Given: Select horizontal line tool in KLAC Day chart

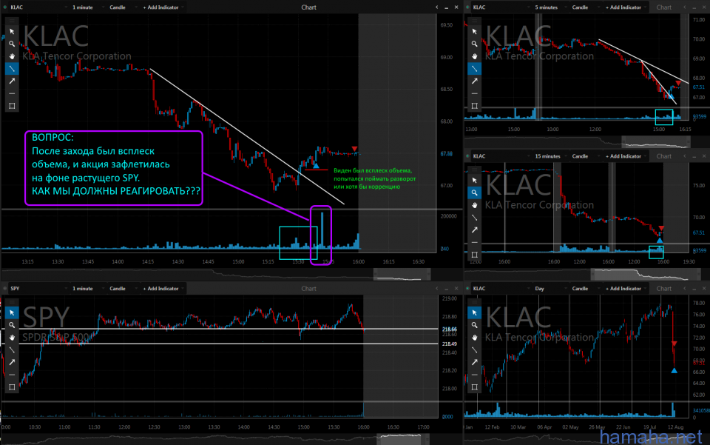Looking at the screenshot, I should tap(474, 375).
